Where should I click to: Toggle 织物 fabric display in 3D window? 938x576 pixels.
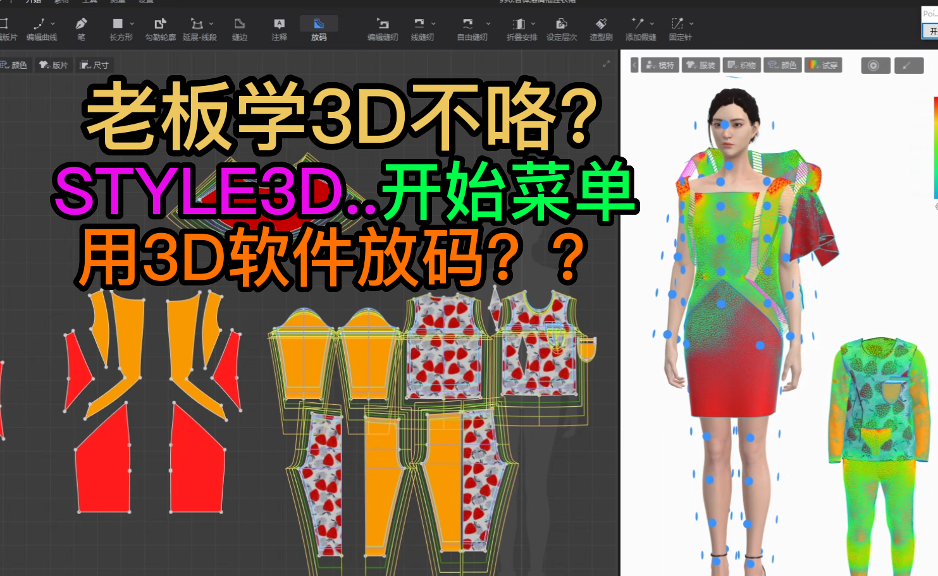(x=742, y=65)
